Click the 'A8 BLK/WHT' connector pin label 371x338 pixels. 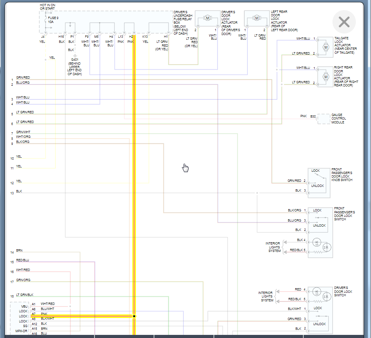point(43,319)
